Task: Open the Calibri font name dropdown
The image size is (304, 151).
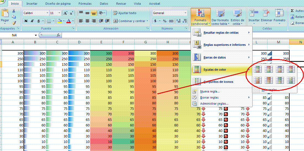Action: [x=46, y=13]
